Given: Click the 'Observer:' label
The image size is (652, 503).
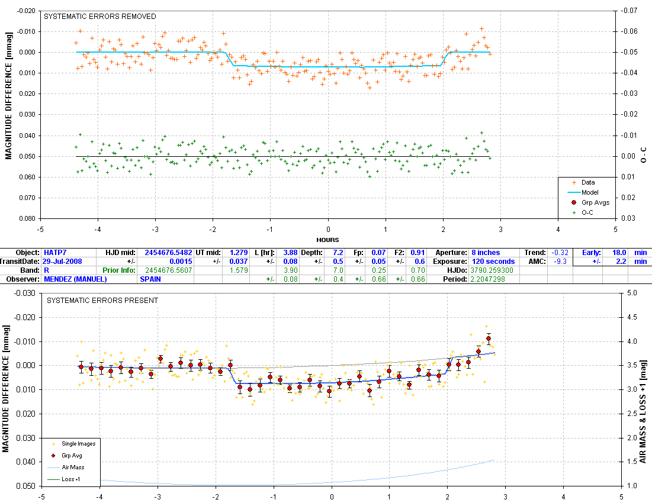Looking at the screenshot, I should (x=23, y=279).
